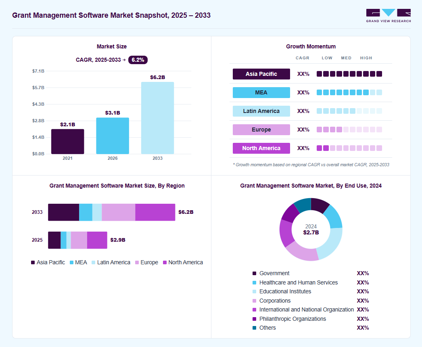Image resolution: width=422 pixels, height=347 pixels.
Task: Click the donut center $2.7B value
Action: (311, 232)
